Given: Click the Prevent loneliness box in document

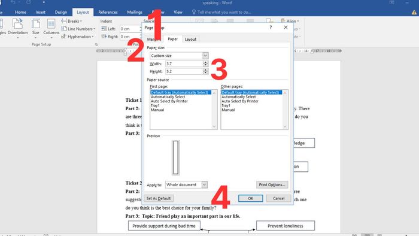Looking at the screenshot, I should pyautogui.click(x=286, y=226).
